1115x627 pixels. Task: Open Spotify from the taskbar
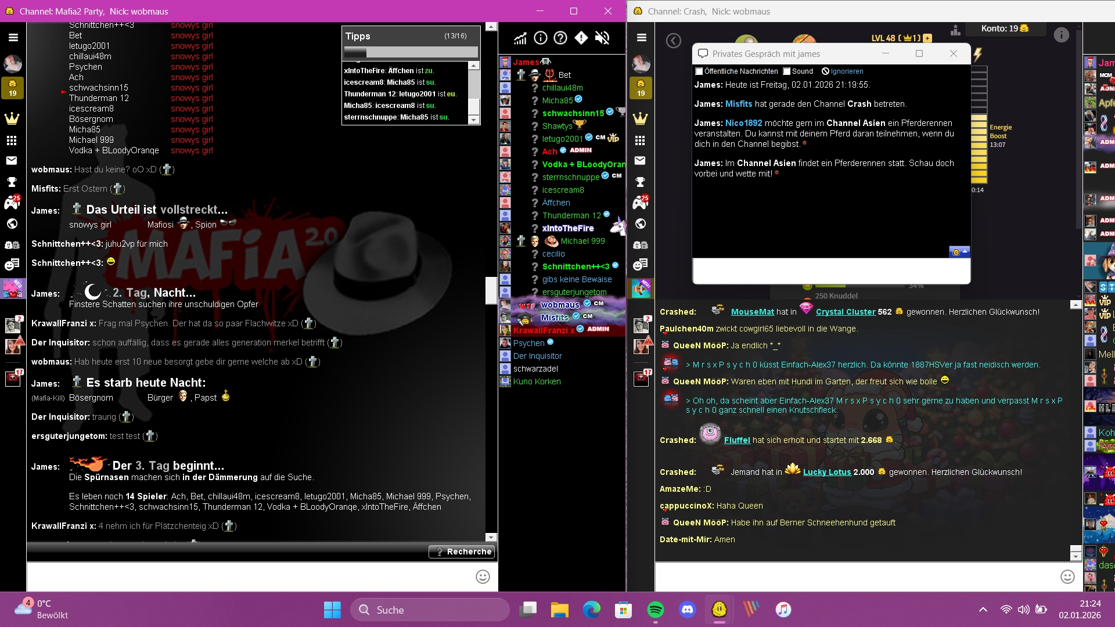pyautogui.click(x=655, y=610)
